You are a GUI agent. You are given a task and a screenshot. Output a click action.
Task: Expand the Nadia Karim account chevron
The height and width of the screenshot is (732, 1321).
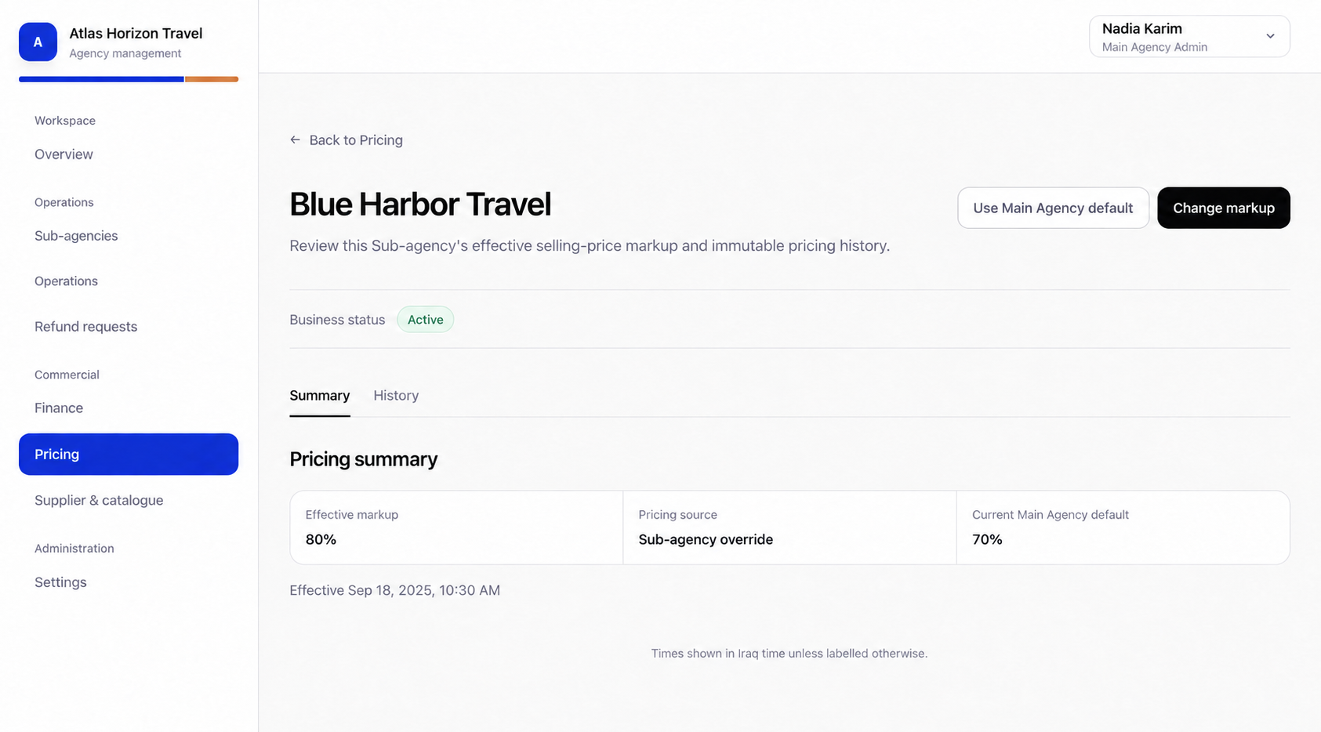pos(1270,36)
